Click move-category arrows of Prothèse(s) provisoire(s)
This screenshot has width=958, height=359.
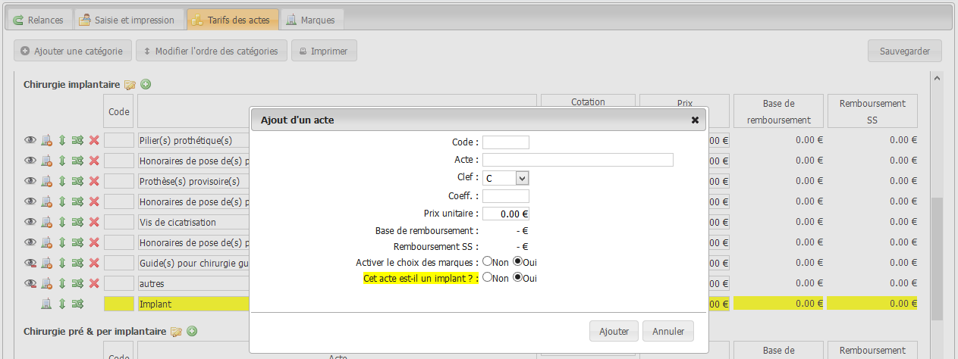point(77,181)
